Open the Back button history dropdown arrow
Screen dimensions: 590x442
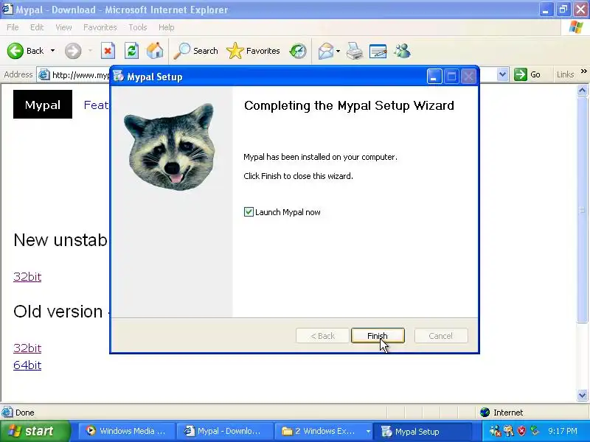[x=52, y=51]
